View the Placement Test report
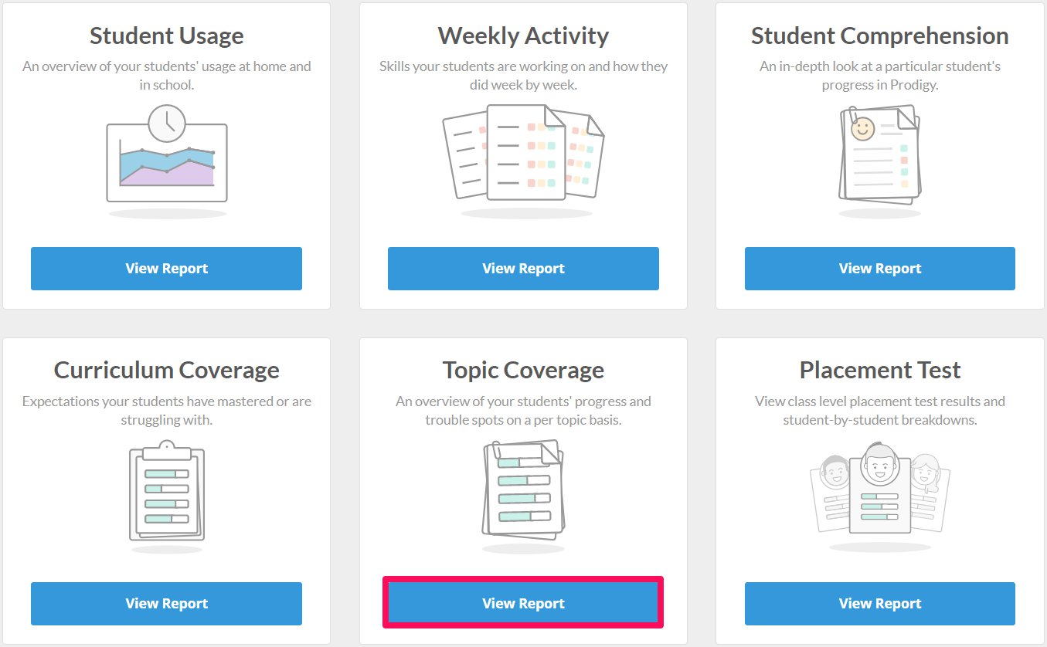 pyautogui.click(x=880, y=604)
